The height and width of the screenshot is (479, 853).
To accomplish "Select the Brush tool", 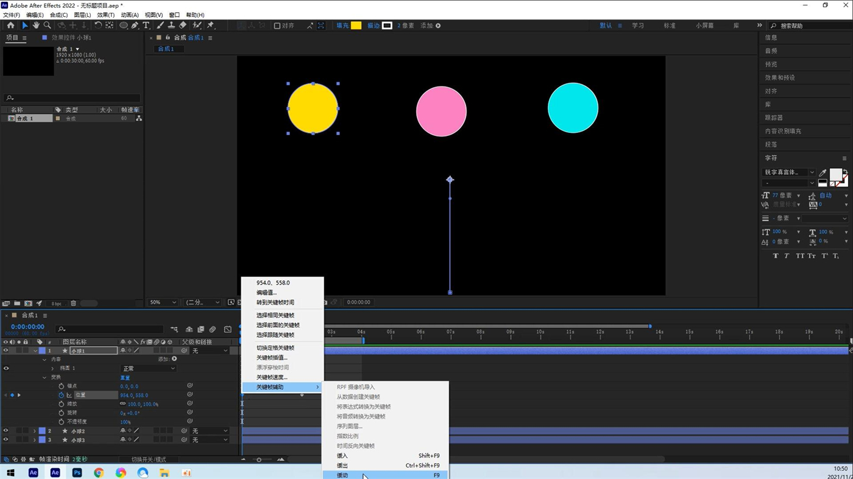I will [x=160, y=26].
